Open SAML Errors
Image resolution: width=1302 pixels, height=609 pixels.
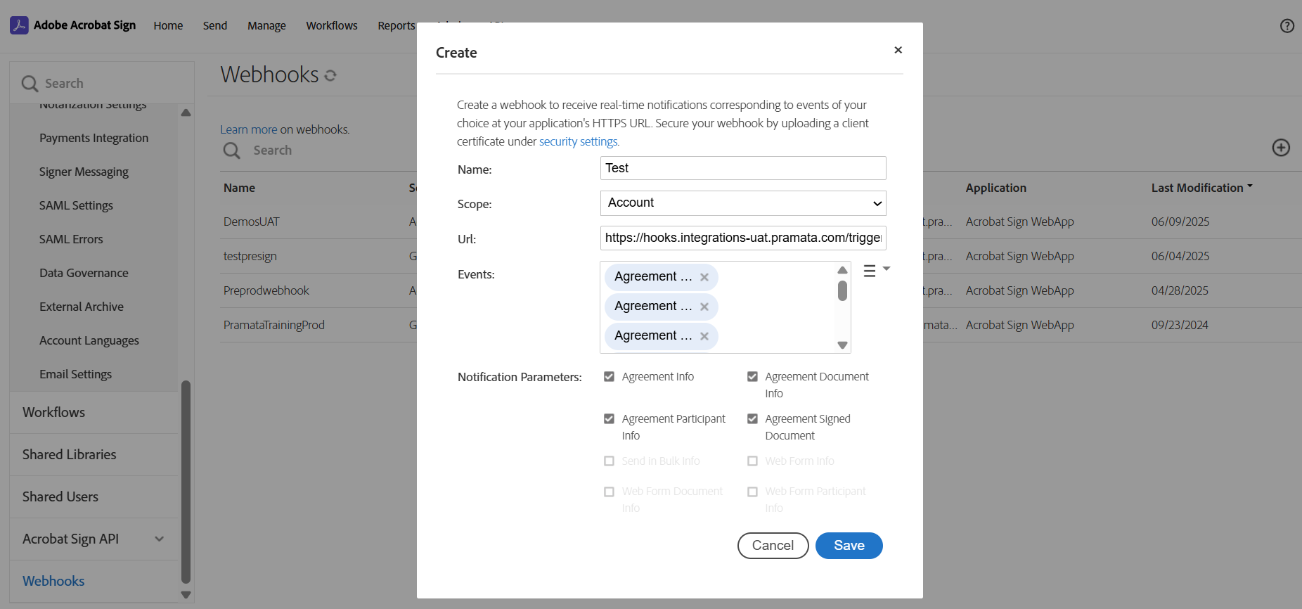(71, 239)
